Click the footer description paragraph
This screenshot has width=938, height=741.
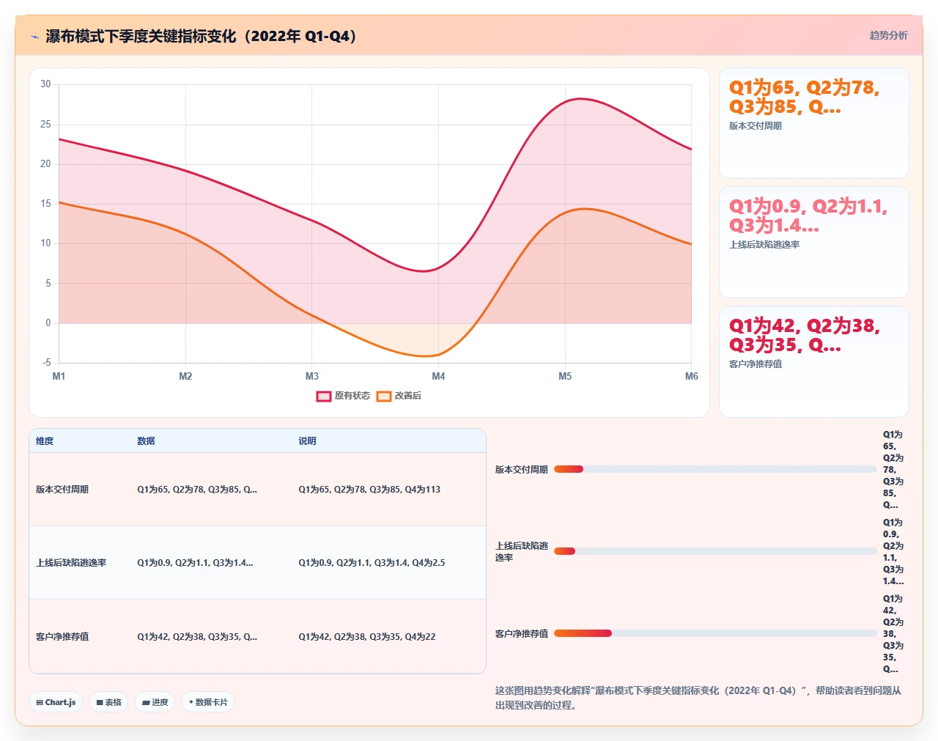[698, 698]
